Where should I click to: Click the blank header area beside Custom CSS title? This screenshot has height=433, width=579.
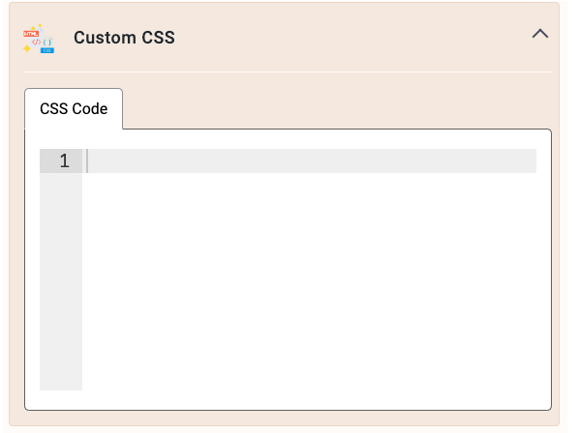350,38
